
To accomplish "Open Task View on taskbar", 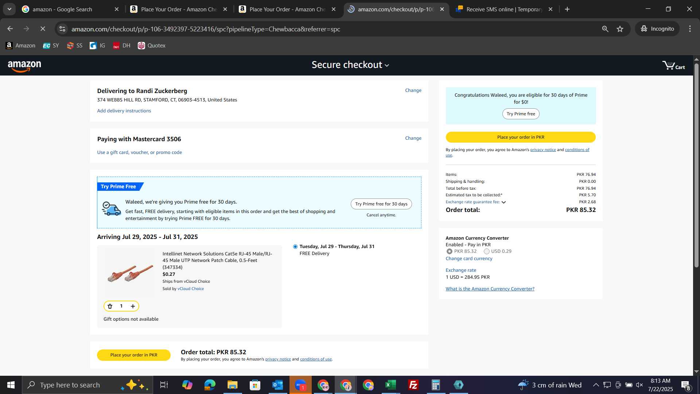I will (164, 385).
